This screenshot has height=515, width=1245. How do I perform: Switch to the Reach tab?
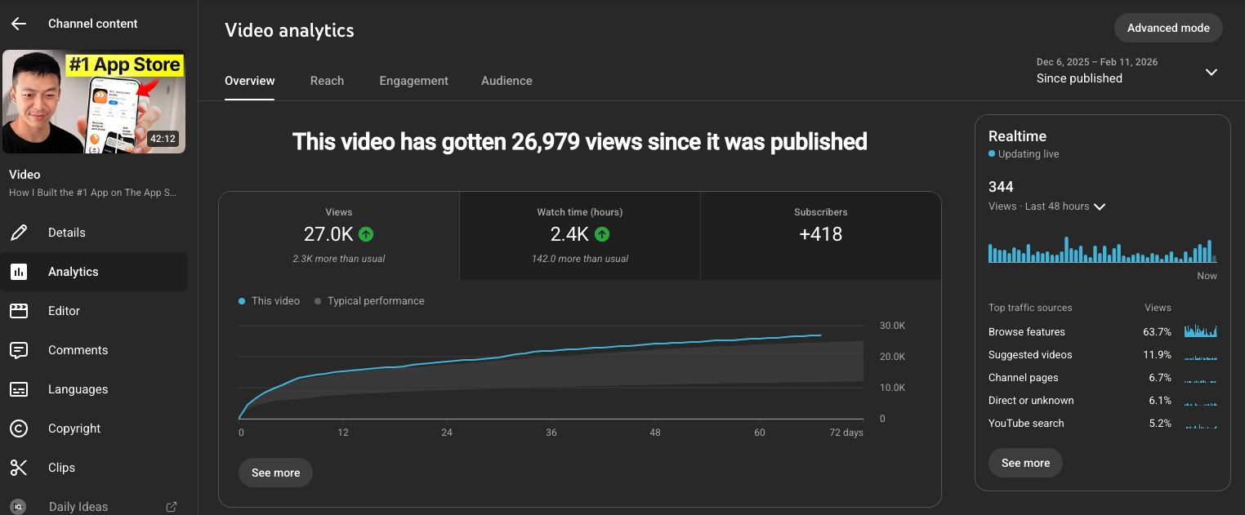(327, 80)
